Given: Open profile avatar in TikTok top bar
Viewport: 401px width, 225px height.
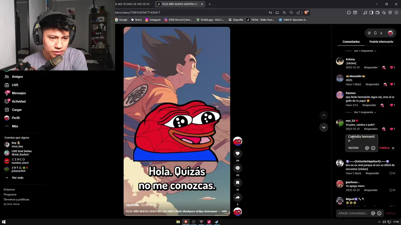Looking at the screenshot, I should [390, 33].
